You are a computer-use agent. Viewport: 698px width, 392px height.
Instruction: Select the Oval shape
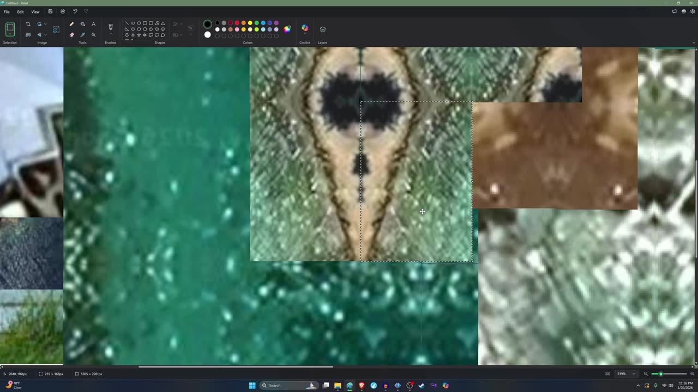click(x=139, y=23)
